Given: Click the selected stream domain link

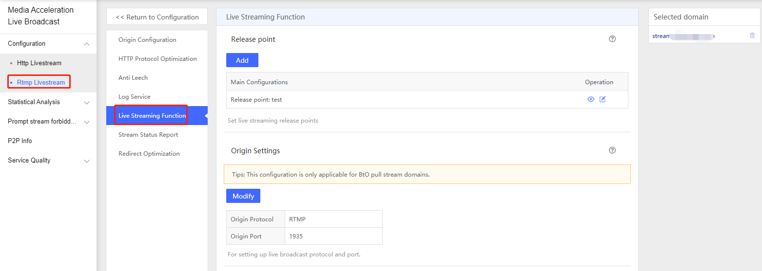Looking at the screenshot, I should 683,36.
